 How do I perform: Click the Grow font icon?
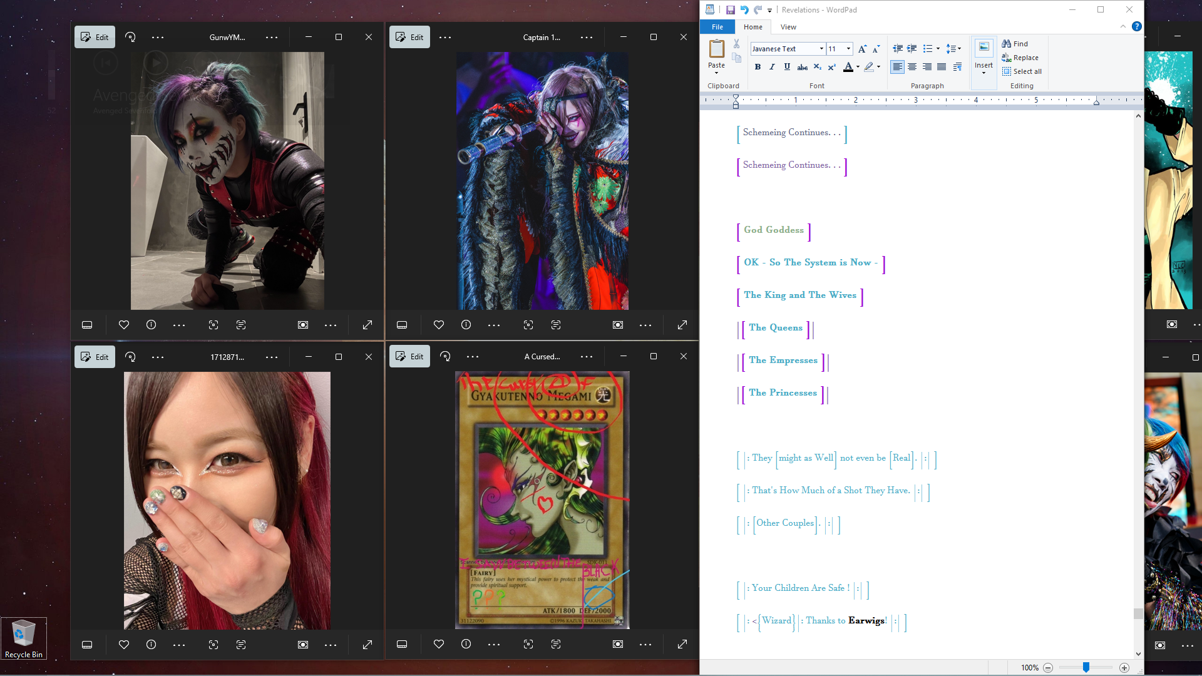(x=862, y=49)
